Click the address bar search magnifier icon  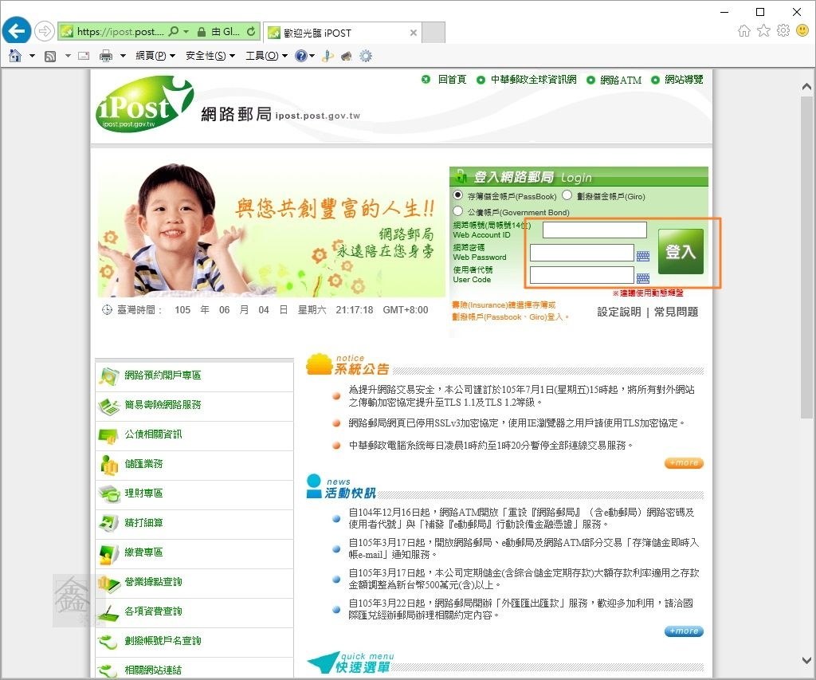click(x=174, y=32)
